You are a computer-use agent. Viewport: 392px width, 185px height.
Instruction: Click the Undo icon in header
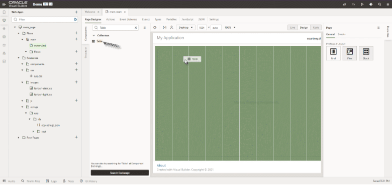pos(344,4)
